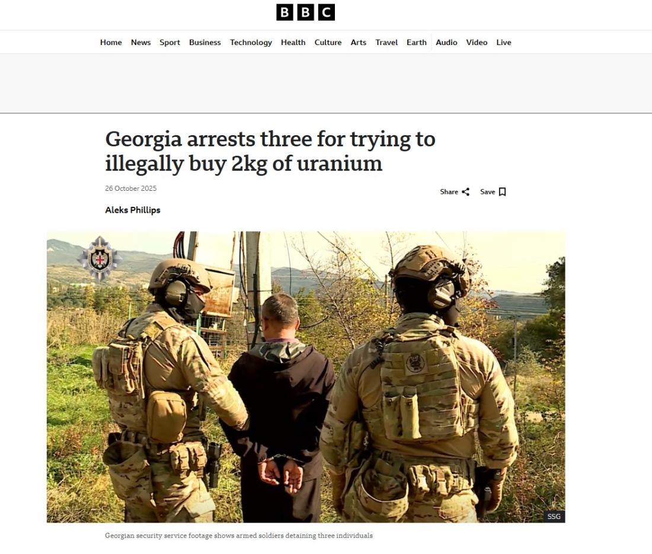
Task: Go to the Earth section
Action: click(x=417, y=43)
